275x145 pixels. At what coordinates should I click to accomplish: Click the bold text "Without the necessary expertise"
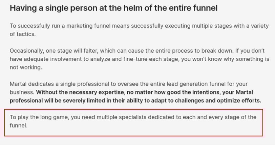point(80,92)
